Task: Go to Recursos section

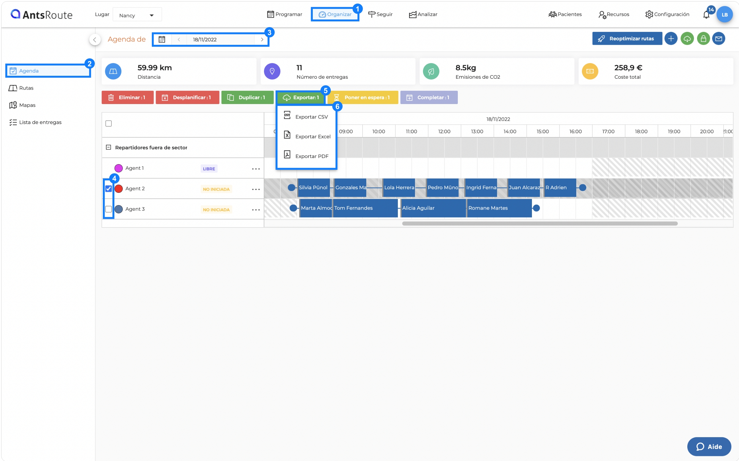Action: tap(614, 14)
